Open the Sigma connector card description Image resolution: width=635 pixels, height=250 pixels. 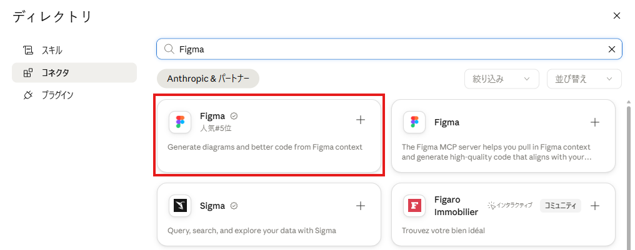coord(251,231)
